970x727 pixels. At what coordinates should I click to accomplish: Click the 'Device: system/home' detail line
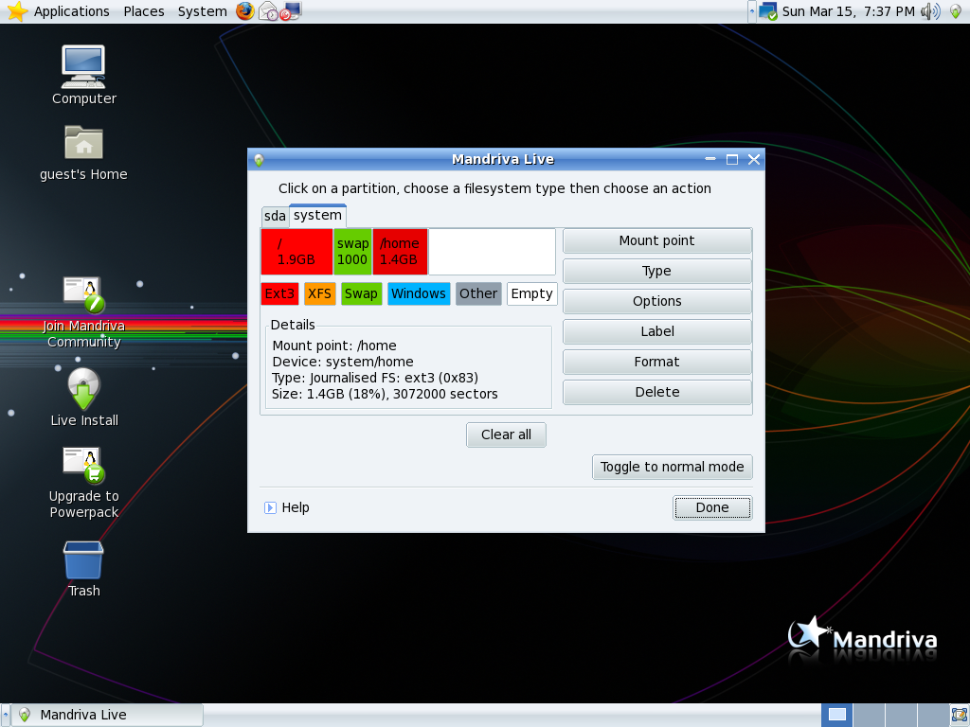tap(343, 362)
